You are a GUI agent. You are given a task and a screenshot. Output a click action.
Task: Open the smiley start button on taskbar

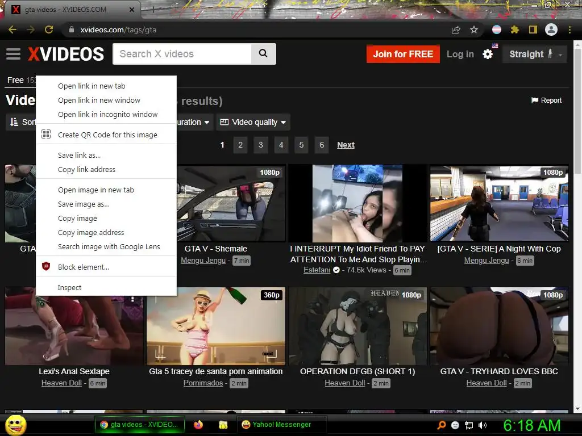(16, 425)
